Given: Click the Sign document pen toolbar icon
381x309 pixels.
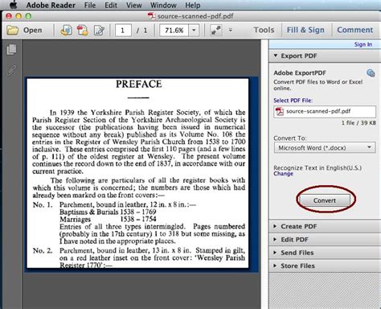Looking at the screenshot, I should point(99,30).
